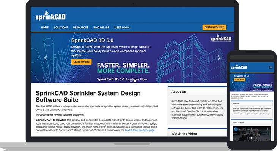Viewport: 277px width, 151px height.
Task: Open the Revit® Tools solutions page link
Action: [140, 130]
